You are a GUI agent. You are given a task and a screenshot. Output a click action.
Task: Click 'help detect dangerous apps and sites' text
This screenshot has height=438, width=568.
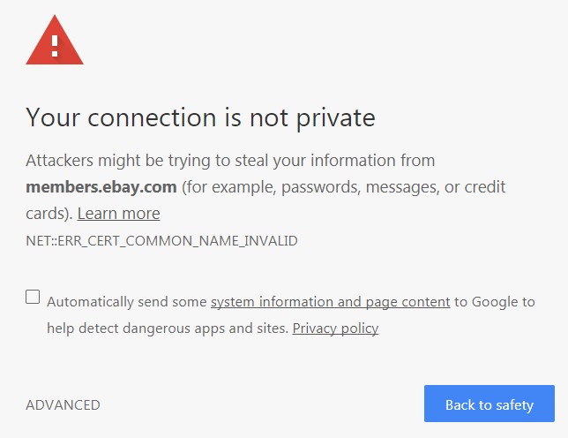168,328
